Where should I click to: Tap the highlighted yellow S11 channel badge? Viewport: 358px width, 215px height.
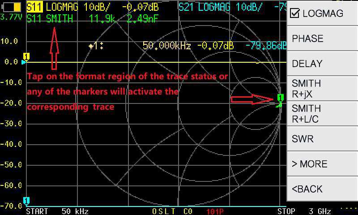tap(34, 7)
